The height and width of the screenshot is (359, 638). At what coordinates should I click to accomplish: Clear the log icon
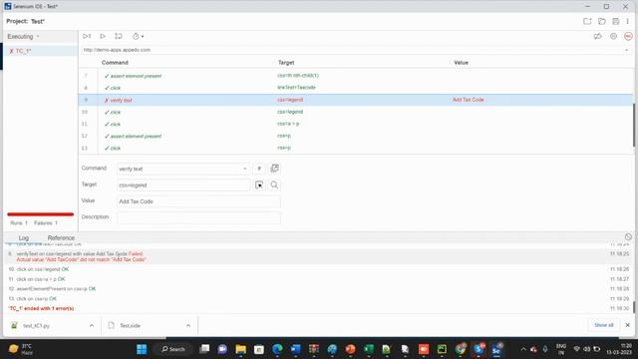coord(628,237)
